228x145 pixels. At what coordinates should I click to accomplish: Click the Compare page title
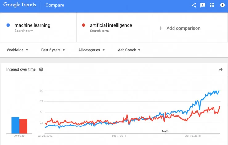pos(55,5)
